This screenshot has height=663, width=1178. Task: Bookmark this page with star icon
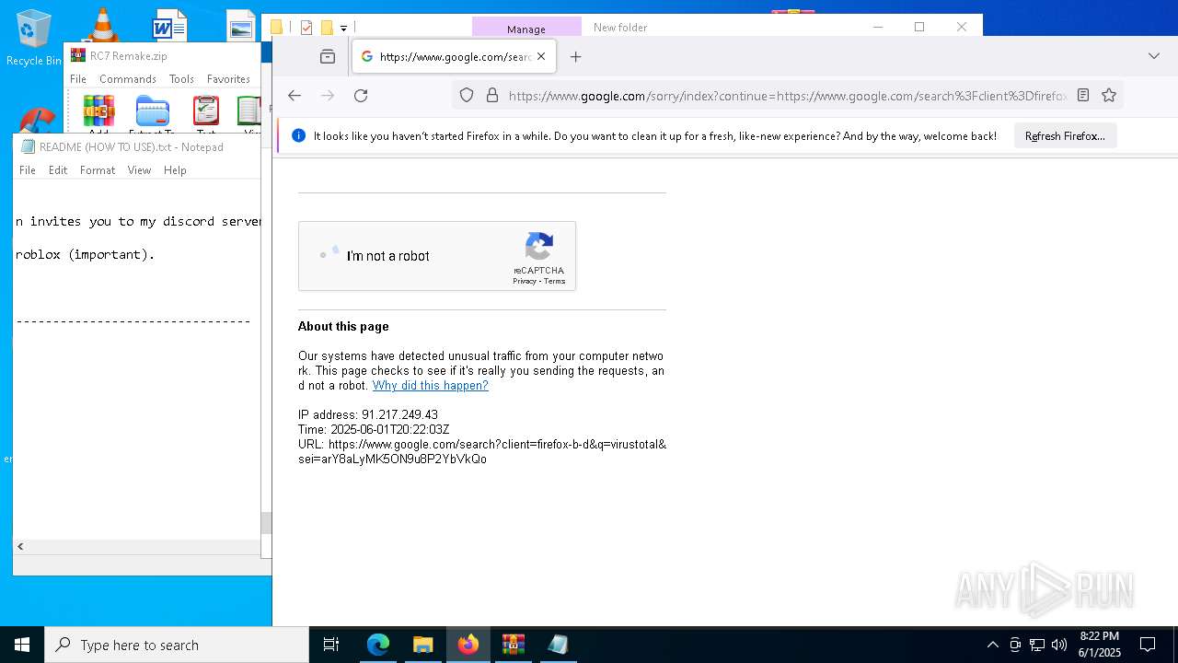pos(1109,95)
